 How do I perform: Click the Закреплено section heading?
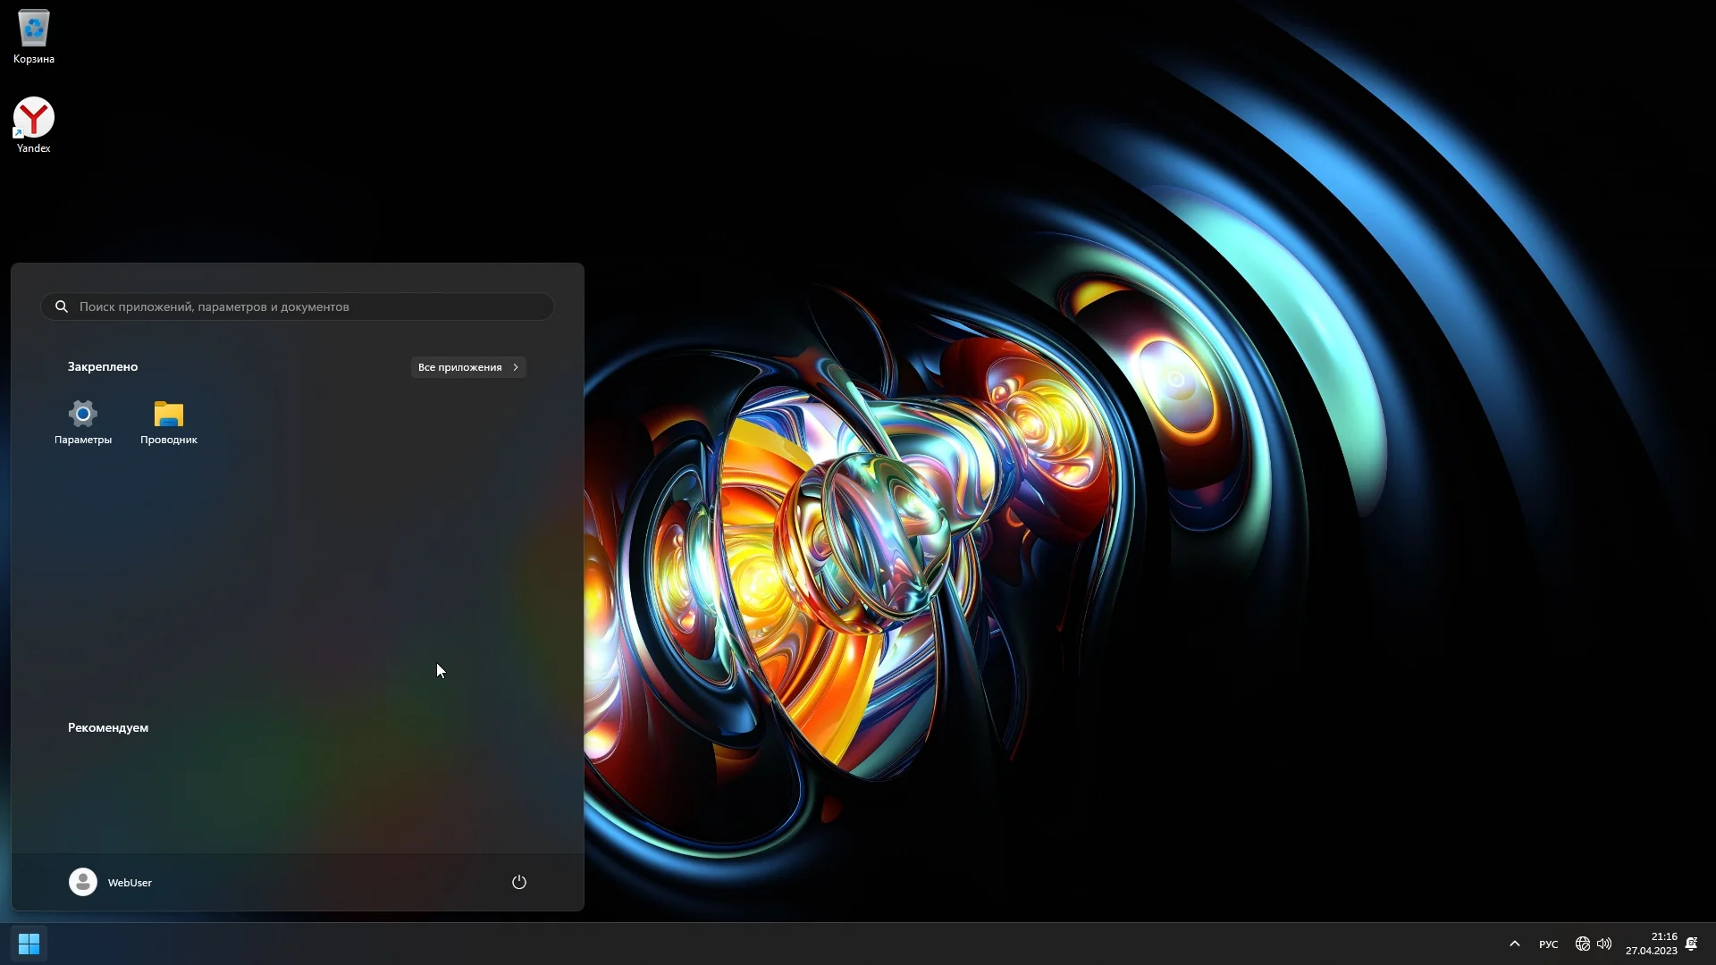click(103, 367)
